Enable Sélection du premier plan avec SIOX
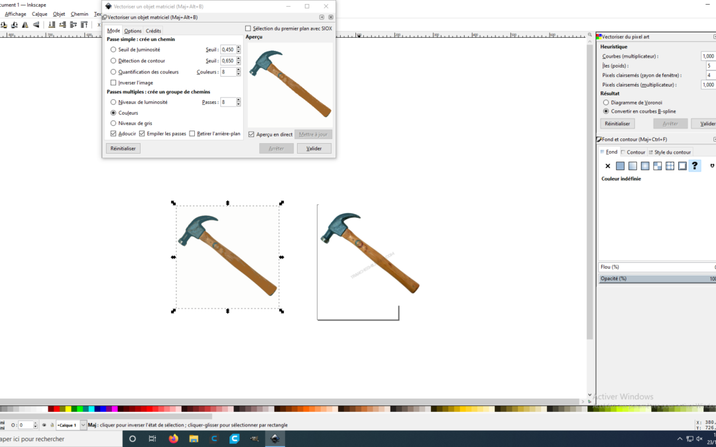The width and height of the screenshot is (716, 447). coord(248,28)
